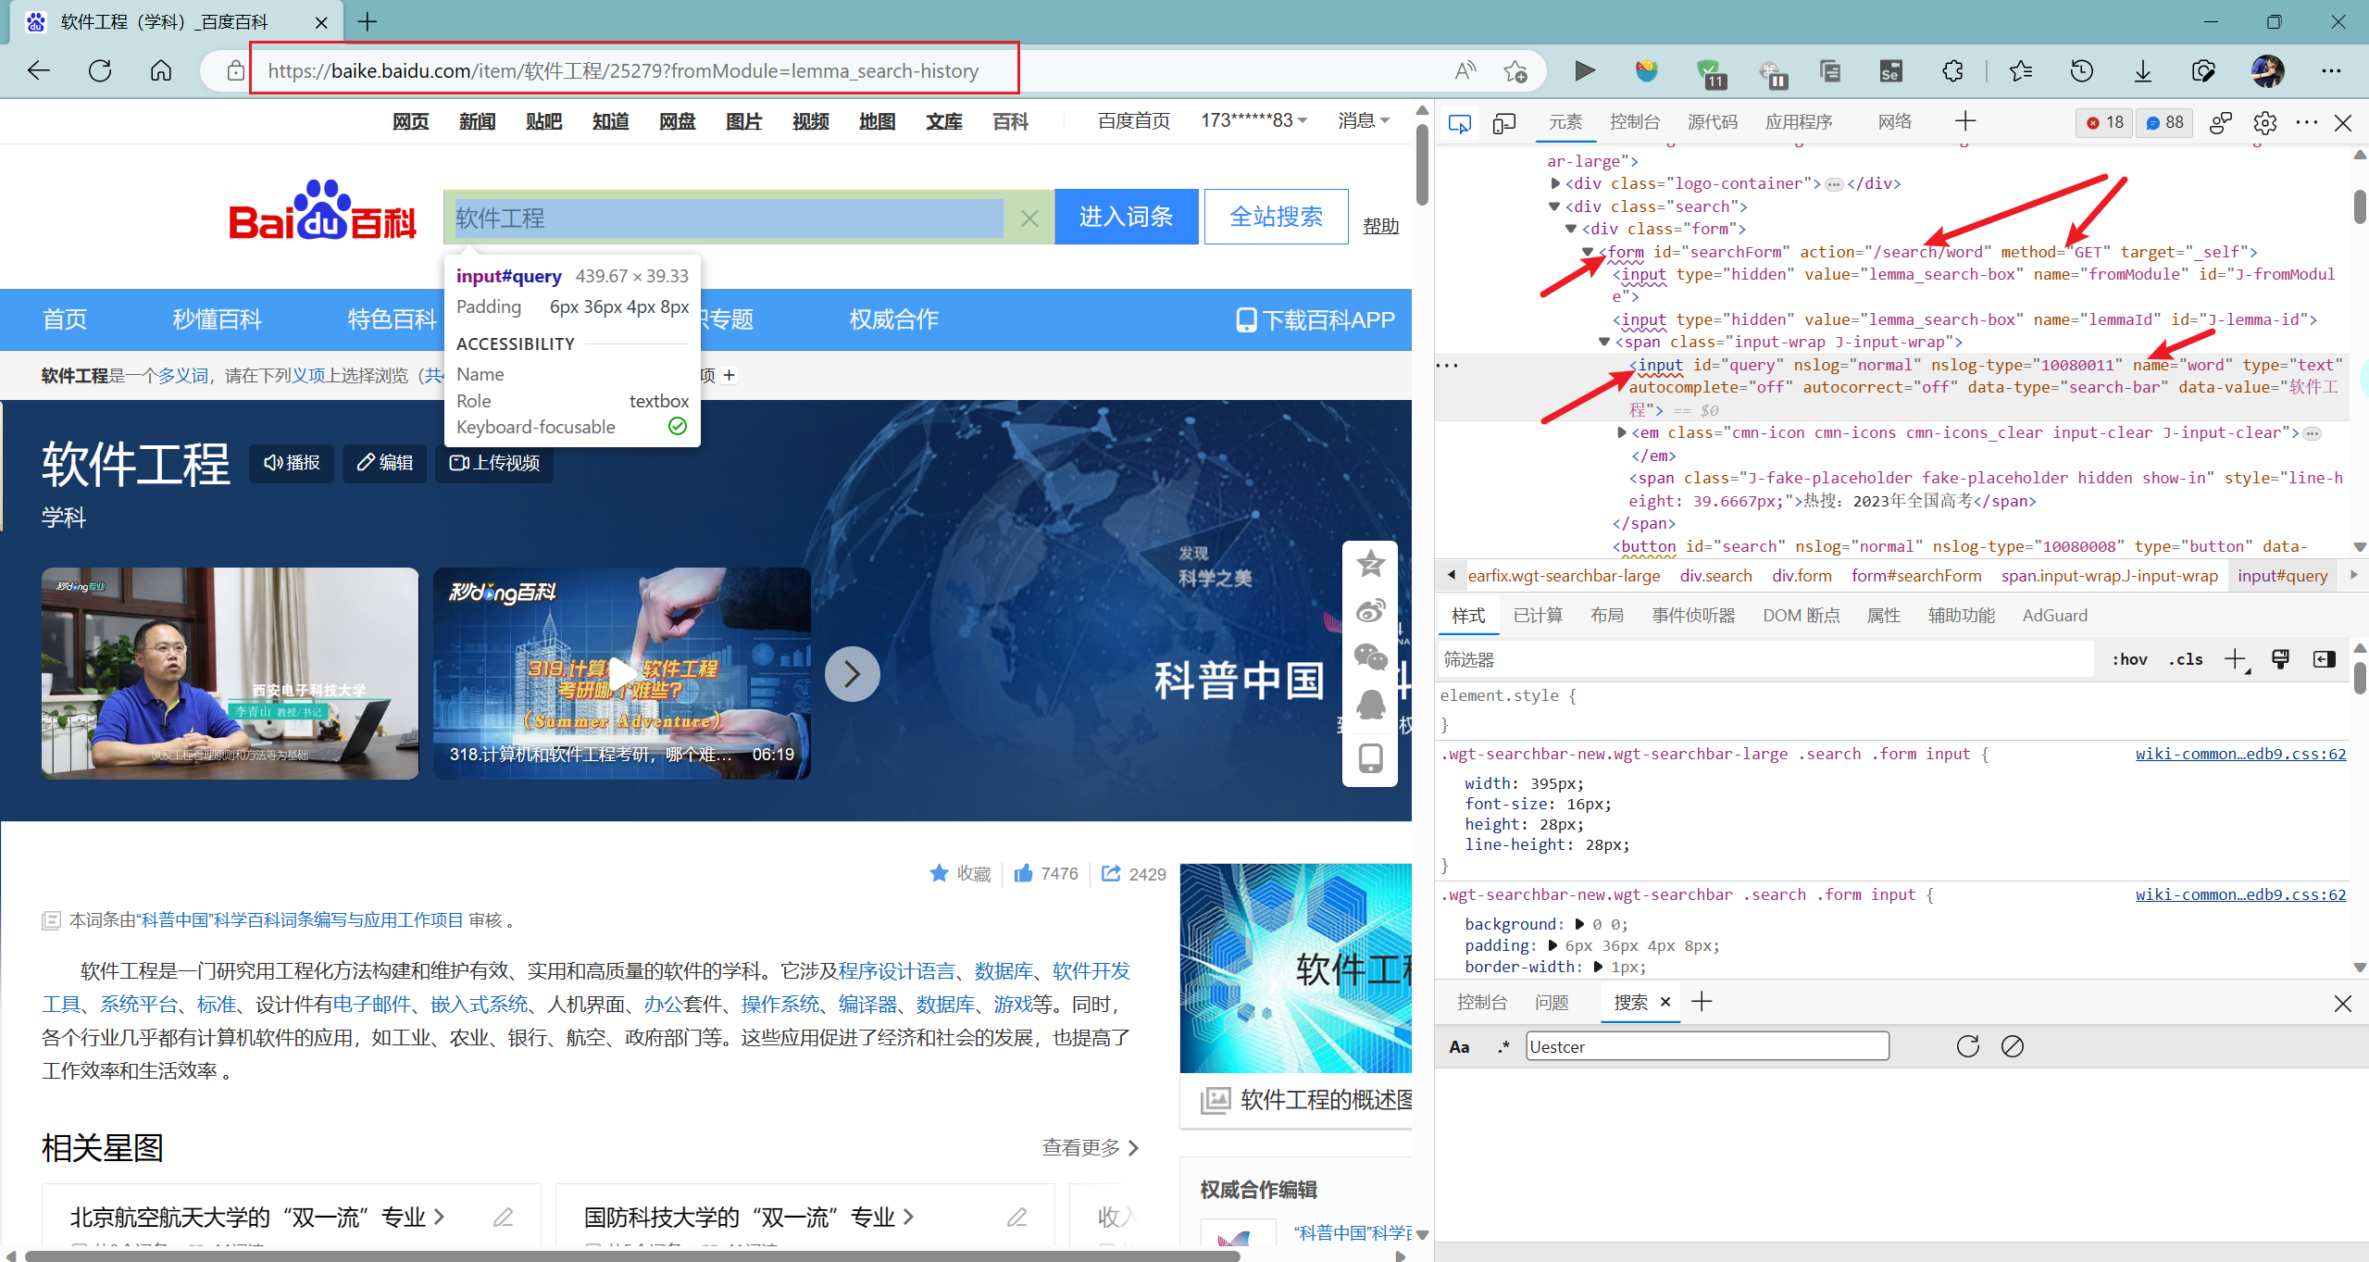This screenshot has width=2369, height=1262.
Task: Toggle match case Aa in search
Action: 1459,1047
